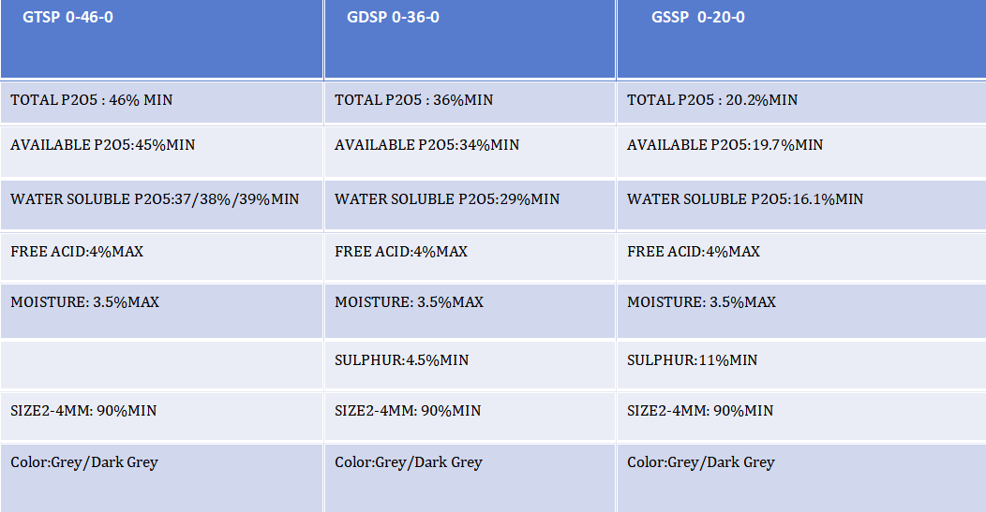This screenshot has height=512, width=986.
Task: Click the GTSP 0-46-0 header cell
Action: [161, 39]
